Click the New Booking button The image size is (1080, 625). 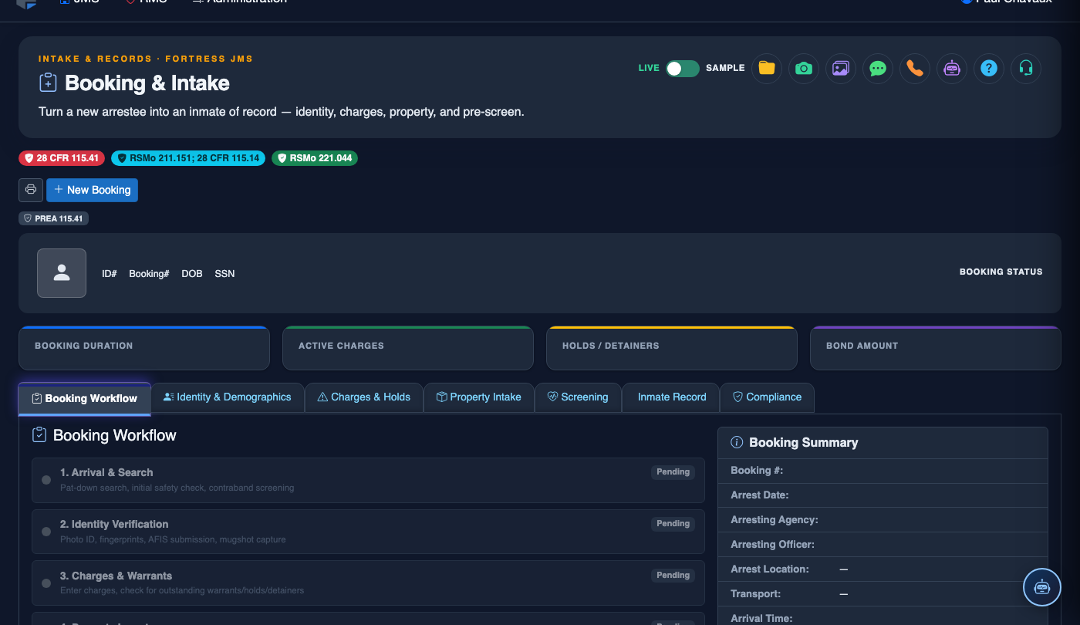pos(93,190)
